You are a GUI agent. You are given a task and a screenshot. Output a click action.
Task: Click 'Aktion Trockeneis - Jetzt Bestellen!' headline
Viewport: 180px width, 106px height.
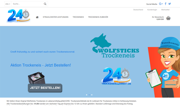41,65
